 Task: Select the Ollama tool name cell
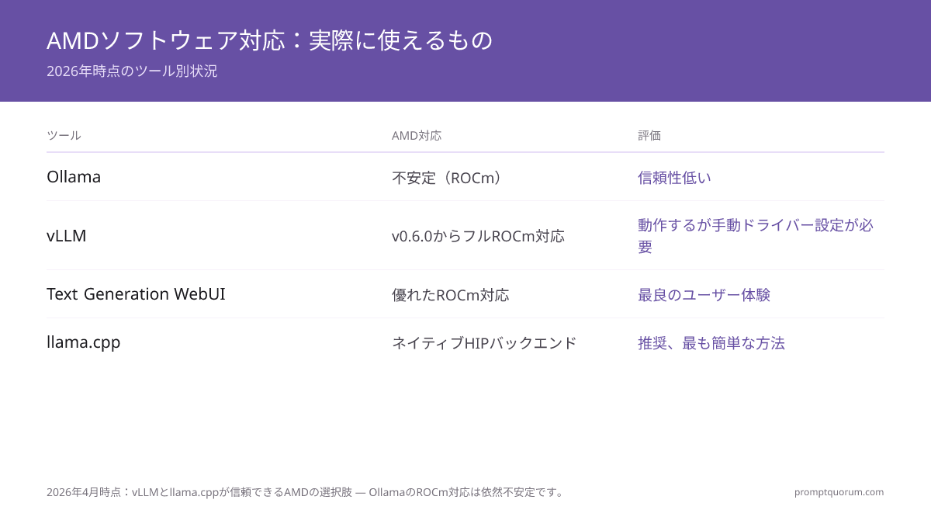click(74, 177)
